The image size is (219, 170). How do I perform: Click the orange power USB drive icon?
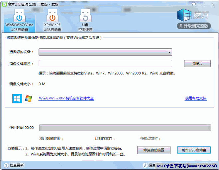coord(53,15)
